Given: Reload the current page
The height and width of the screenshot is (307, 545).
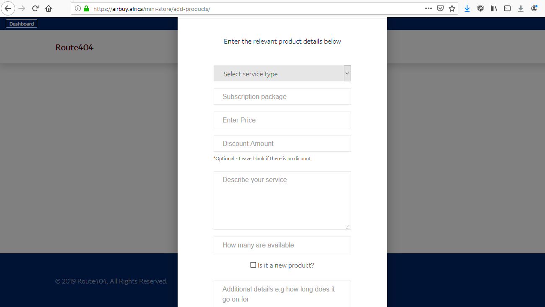Looking at the screenshot, I should [x=36, y=8].
